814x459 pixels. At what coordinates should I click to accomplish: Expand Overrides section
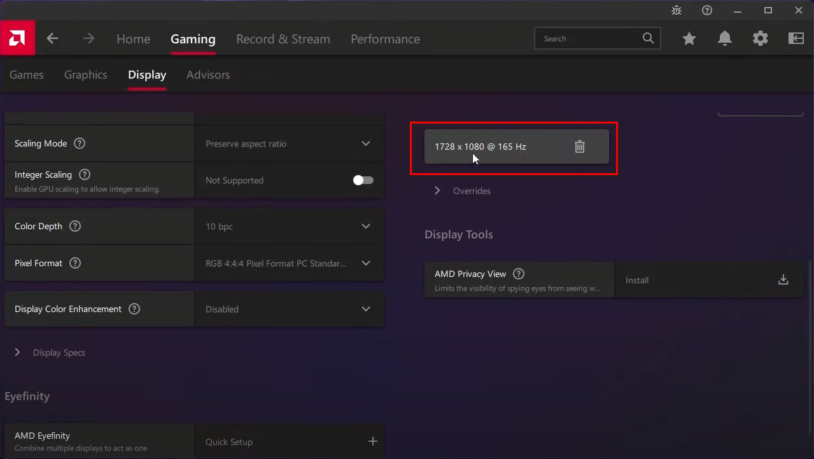pos(463,191)
